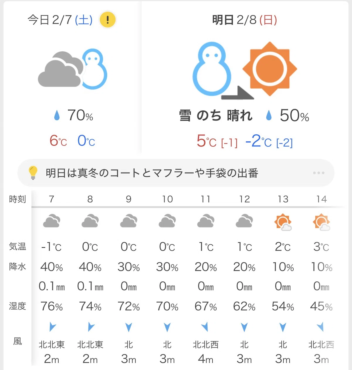Image resolution: width=352 pixels, height=370 pixels.
Task: Open the 明日は真冬のコート advice banner
Action: 176,173
